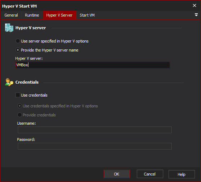
Task: Select the Hyper V Server tab
Action: point(59,15)
